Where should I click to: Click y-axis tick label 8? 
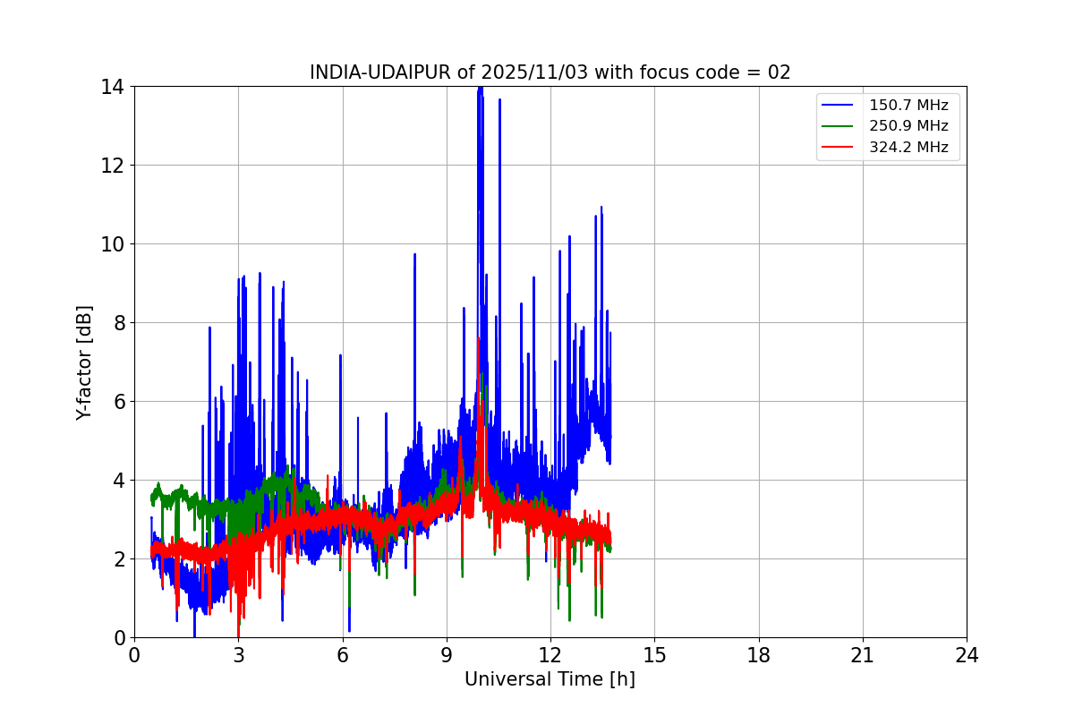pyautogui.click(x=118, y=323)
